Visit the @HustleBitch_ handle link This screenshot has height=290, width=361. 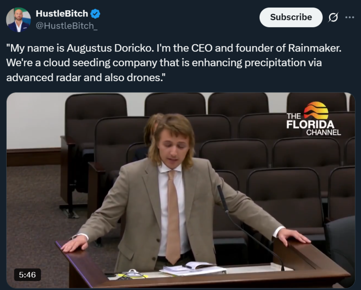[x=67, y=26]
